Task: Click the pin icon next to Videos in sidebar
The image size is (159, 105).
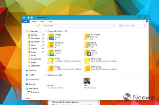Action: [x=43, y=52]
